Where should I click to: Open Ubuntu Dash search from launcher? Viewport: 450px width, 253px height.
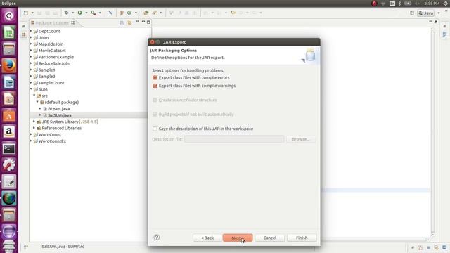[9, 15]
